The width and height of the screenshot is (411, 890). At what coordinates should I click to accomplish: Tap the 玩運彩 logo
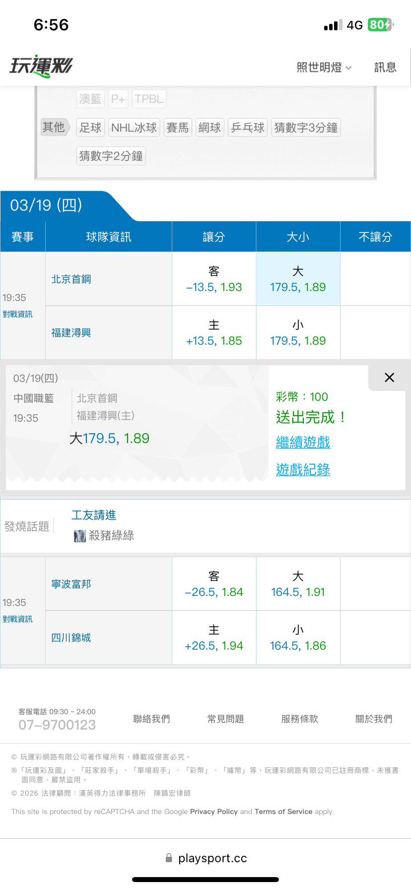tap(41, 66)
